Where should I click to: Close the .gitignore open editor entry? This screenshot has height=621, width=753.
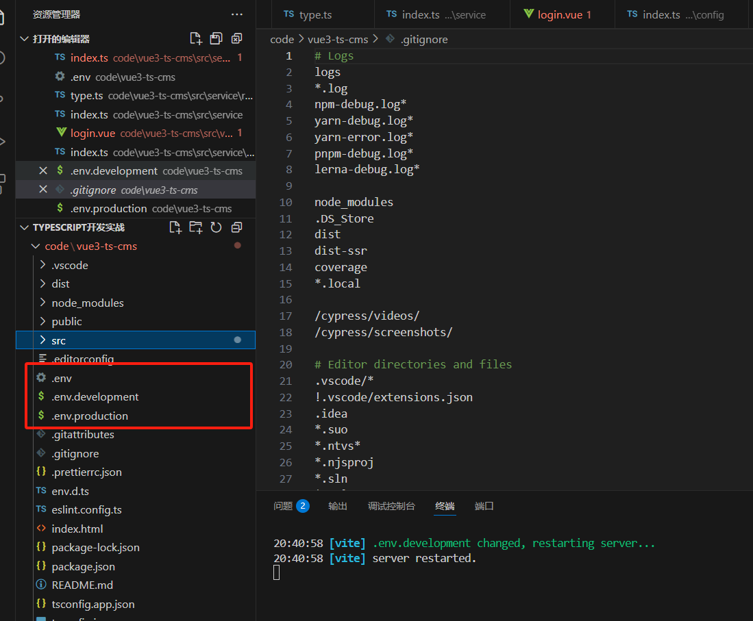pyautogui.click(x=42, y=190)
